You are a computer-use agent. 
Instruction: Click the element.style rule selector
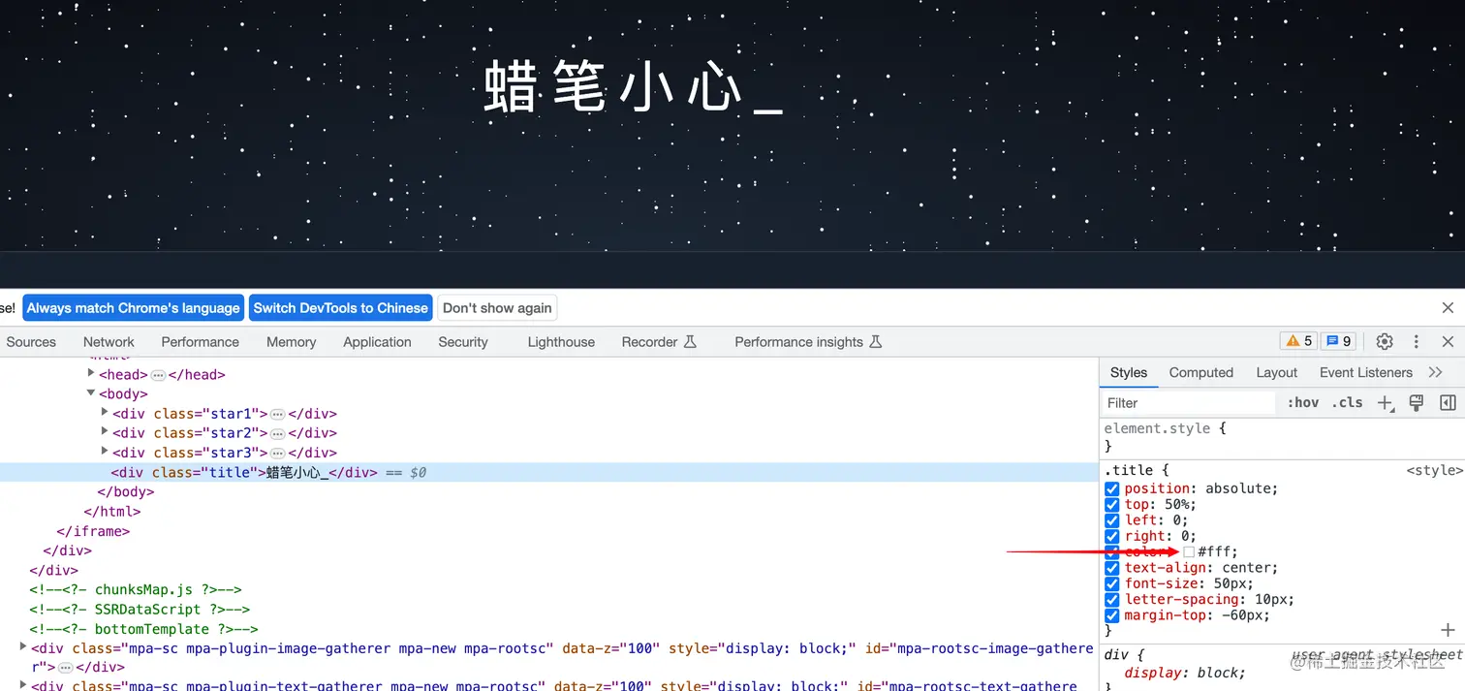pyautogui.click(x=1158, y=427)
